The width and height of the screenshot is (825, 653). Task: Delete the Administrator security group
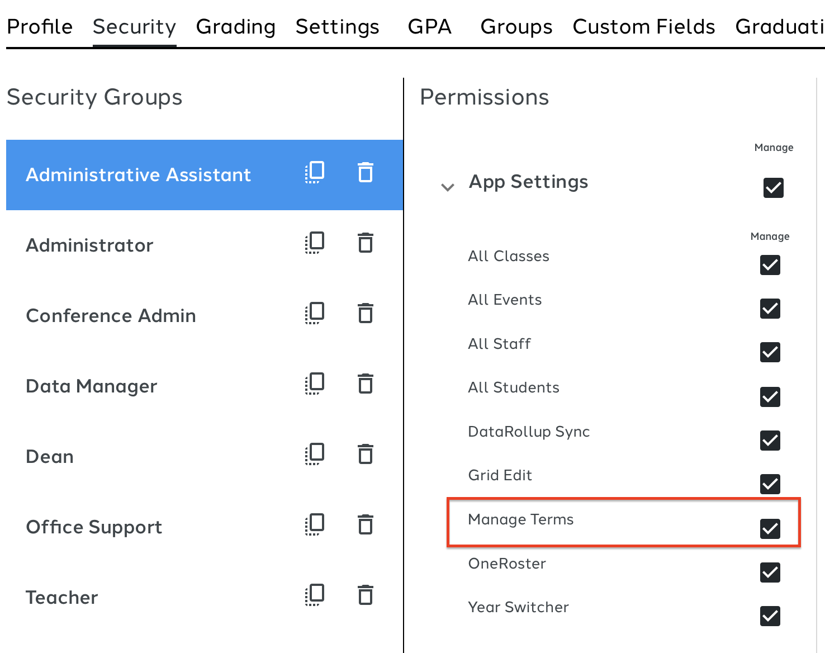[366, 243]
